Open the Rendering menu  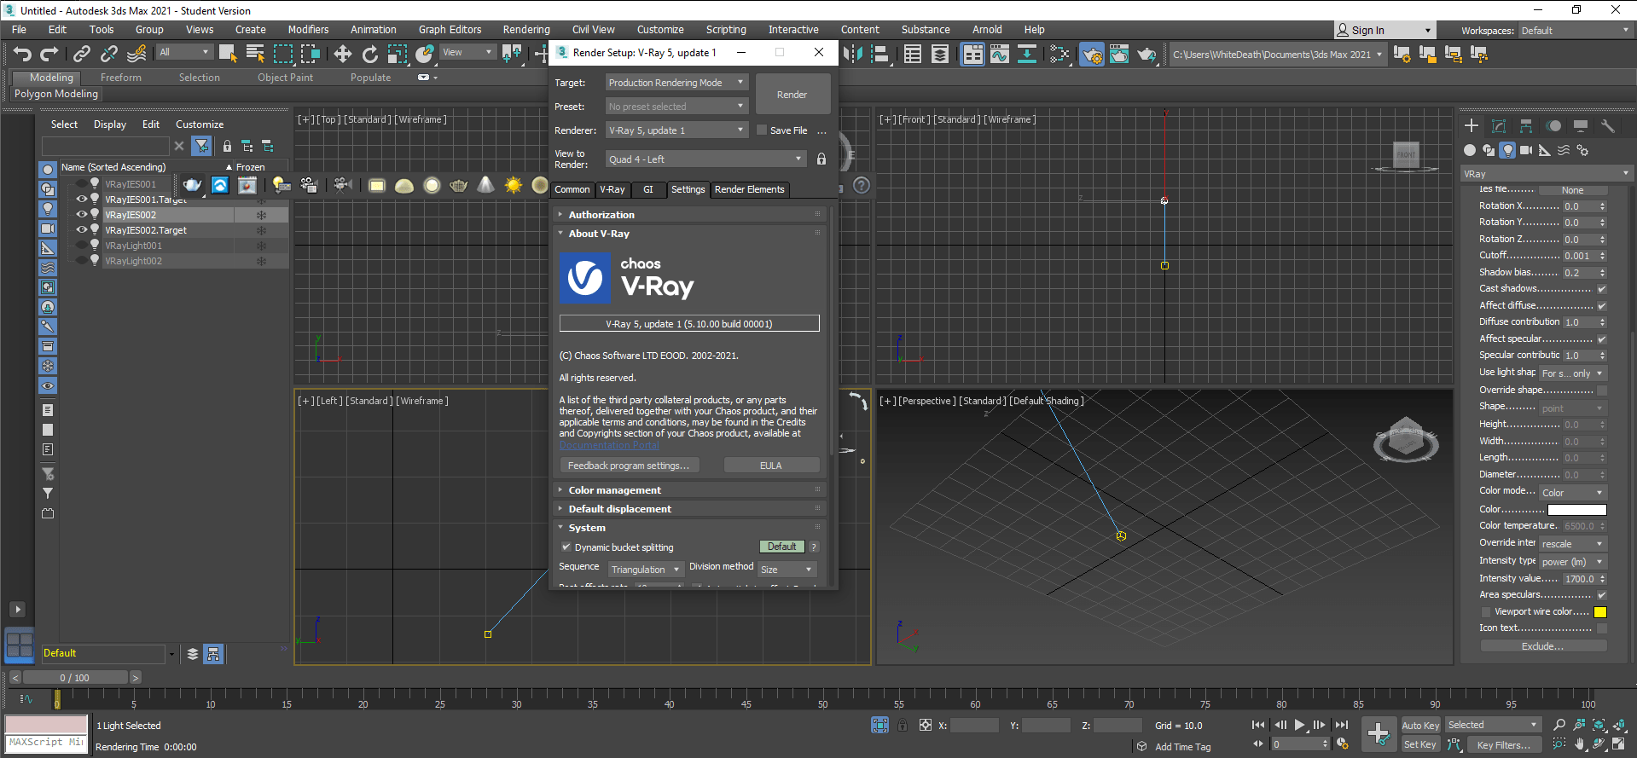coord(526,30)
